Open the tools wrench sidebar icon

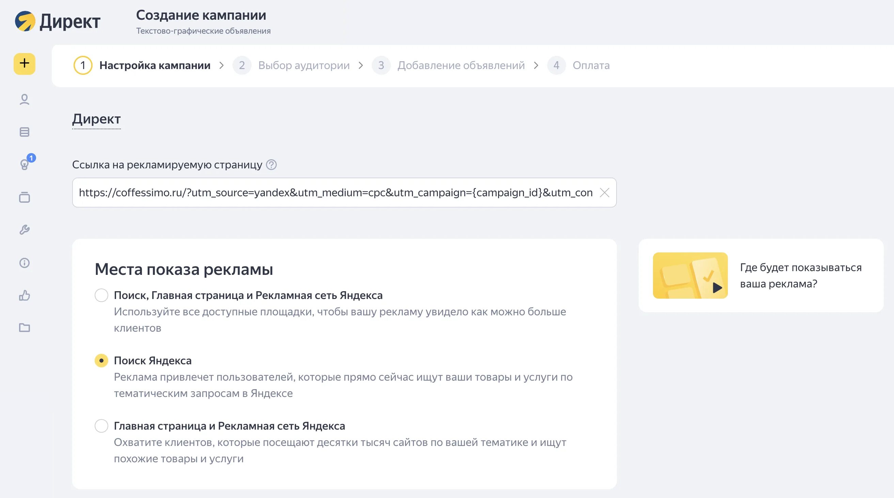24,230
